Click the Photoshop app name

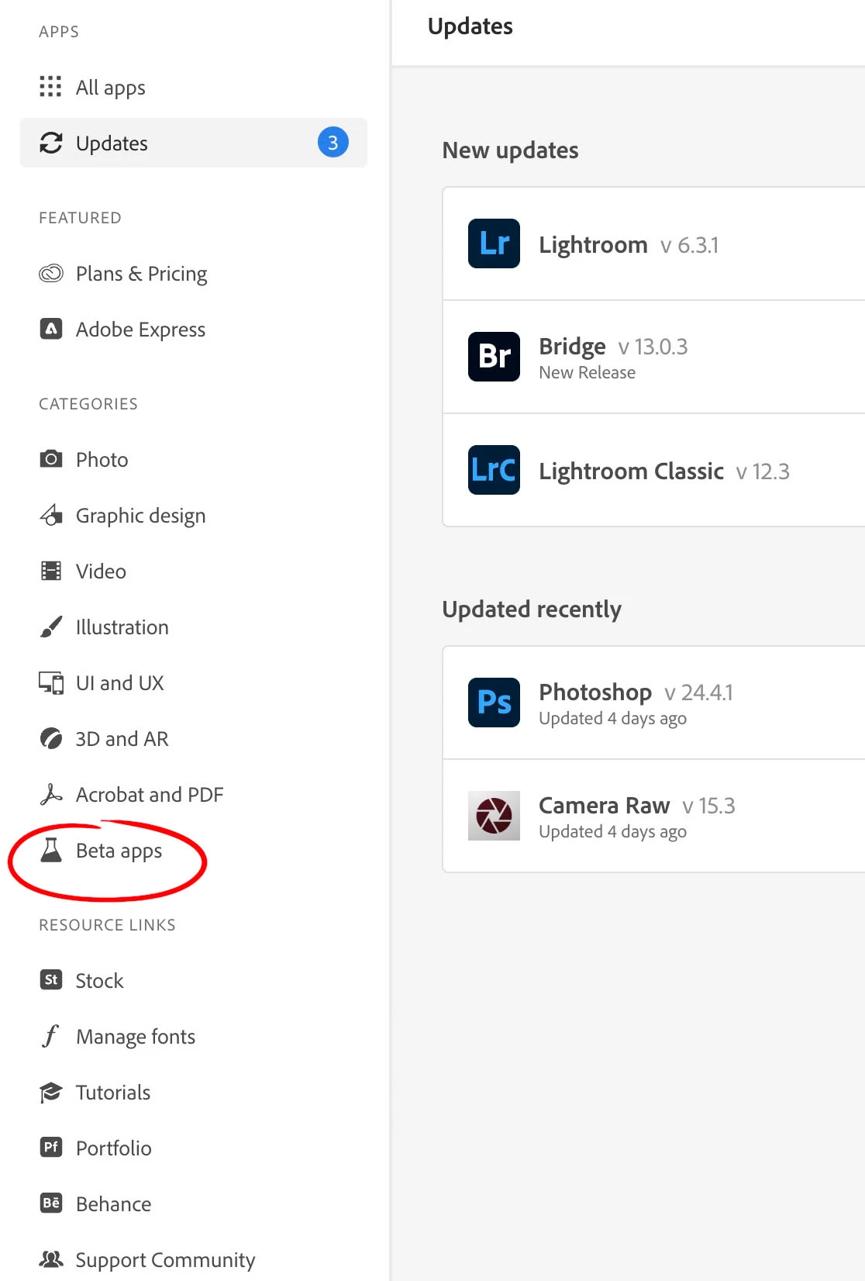pos(595,692)
